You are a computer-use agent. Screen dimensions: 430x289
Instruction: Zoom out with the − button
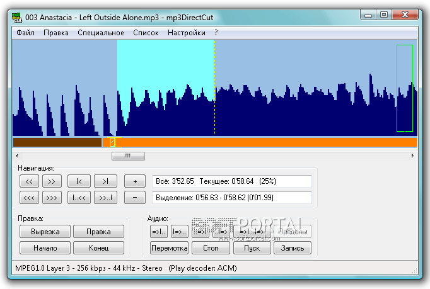tap(135, 198)
